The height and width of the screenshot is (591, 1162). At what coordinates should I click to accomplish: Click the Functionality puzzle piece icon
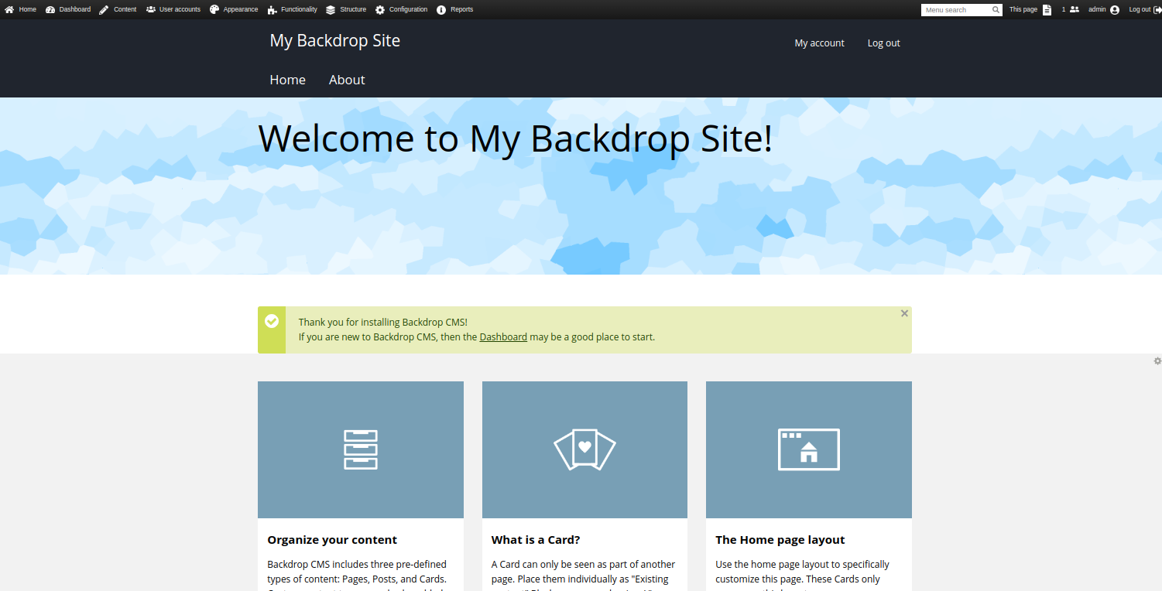coord(273,10)
